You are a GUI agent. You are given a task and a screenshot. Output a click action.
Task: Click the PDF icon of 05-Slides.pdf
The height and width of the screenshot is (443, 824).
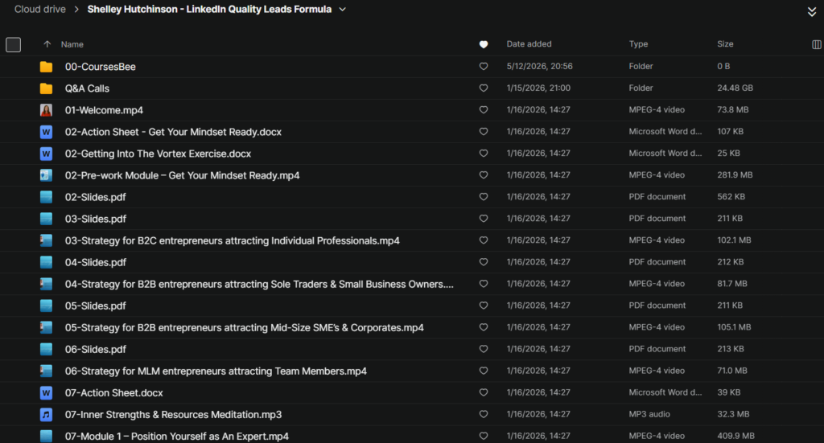(x=46, y=306)
